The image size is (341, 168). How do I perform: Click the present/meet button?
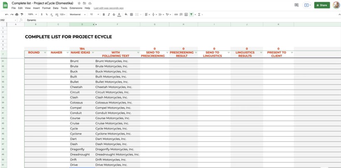point(307,5)
